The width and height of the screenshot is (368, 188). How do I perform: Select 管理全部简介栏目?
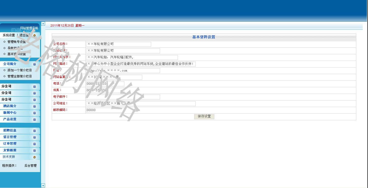(x=20, y=76)
